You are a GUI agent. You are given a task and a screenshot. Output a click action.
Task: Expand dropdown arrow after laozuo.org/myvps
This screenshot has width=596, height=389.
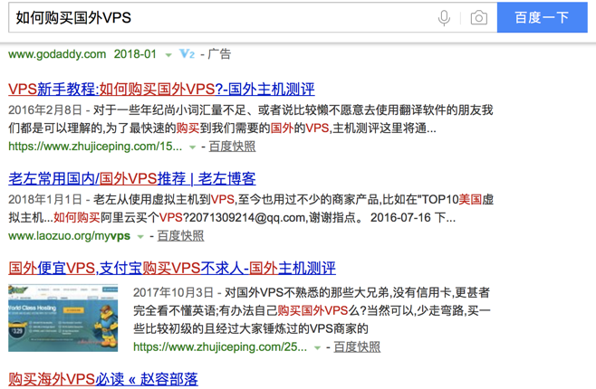140,237
